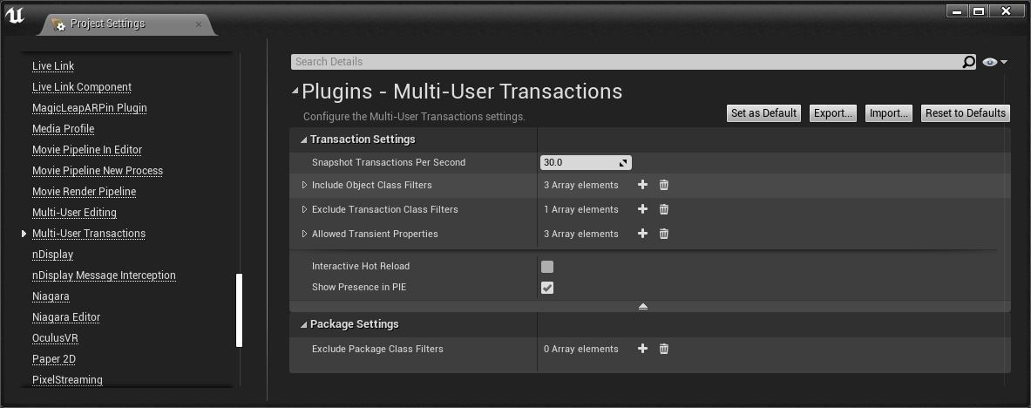This screenshot has width=1031, height=408.
Task: Add element to Allowed Transient Properties
Action: point(642,234)
